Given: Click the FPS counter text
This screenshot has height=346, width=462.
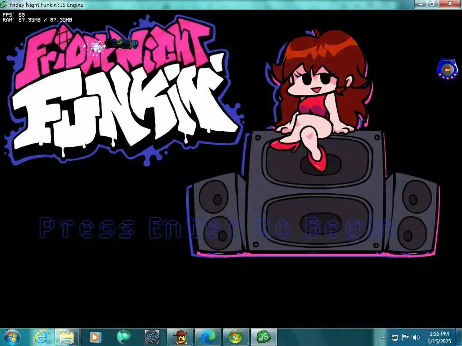Looking at the screenshot, I should click(x=14, y=15).
